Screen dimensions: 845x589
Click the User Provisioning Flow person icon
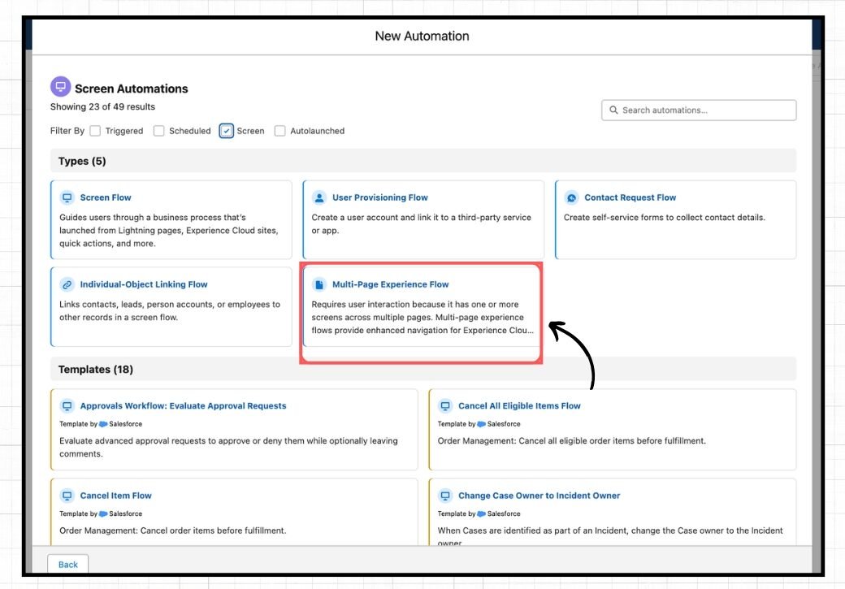[319, 197]
